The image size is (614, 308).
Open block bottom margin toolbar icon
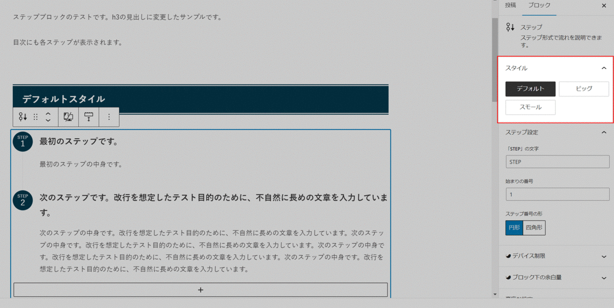click(x=89, y=117)
